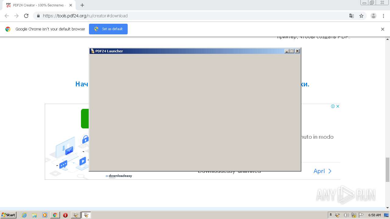
Task: Click the site lock icon in address bar
Action: tap(38, 16)
